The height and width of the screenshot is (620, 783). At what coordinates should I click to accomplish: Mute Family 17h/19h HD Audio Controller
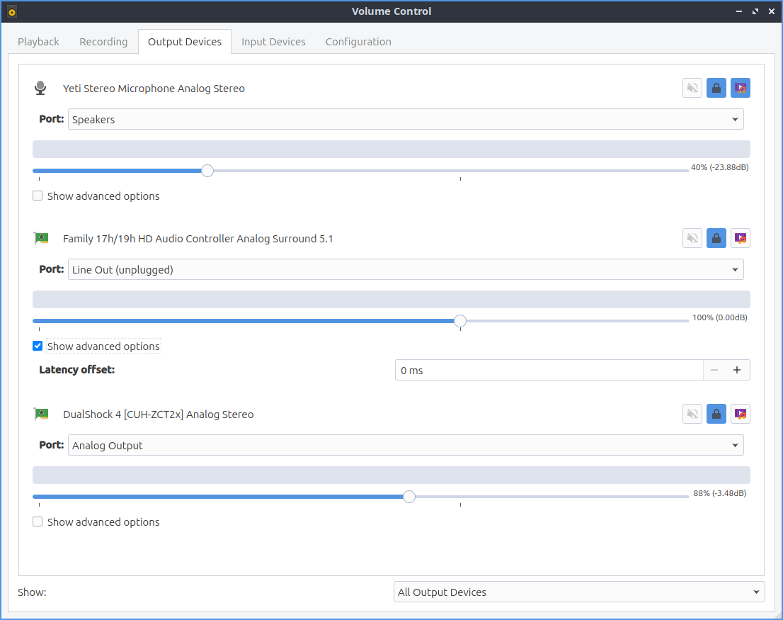[692, 239]
